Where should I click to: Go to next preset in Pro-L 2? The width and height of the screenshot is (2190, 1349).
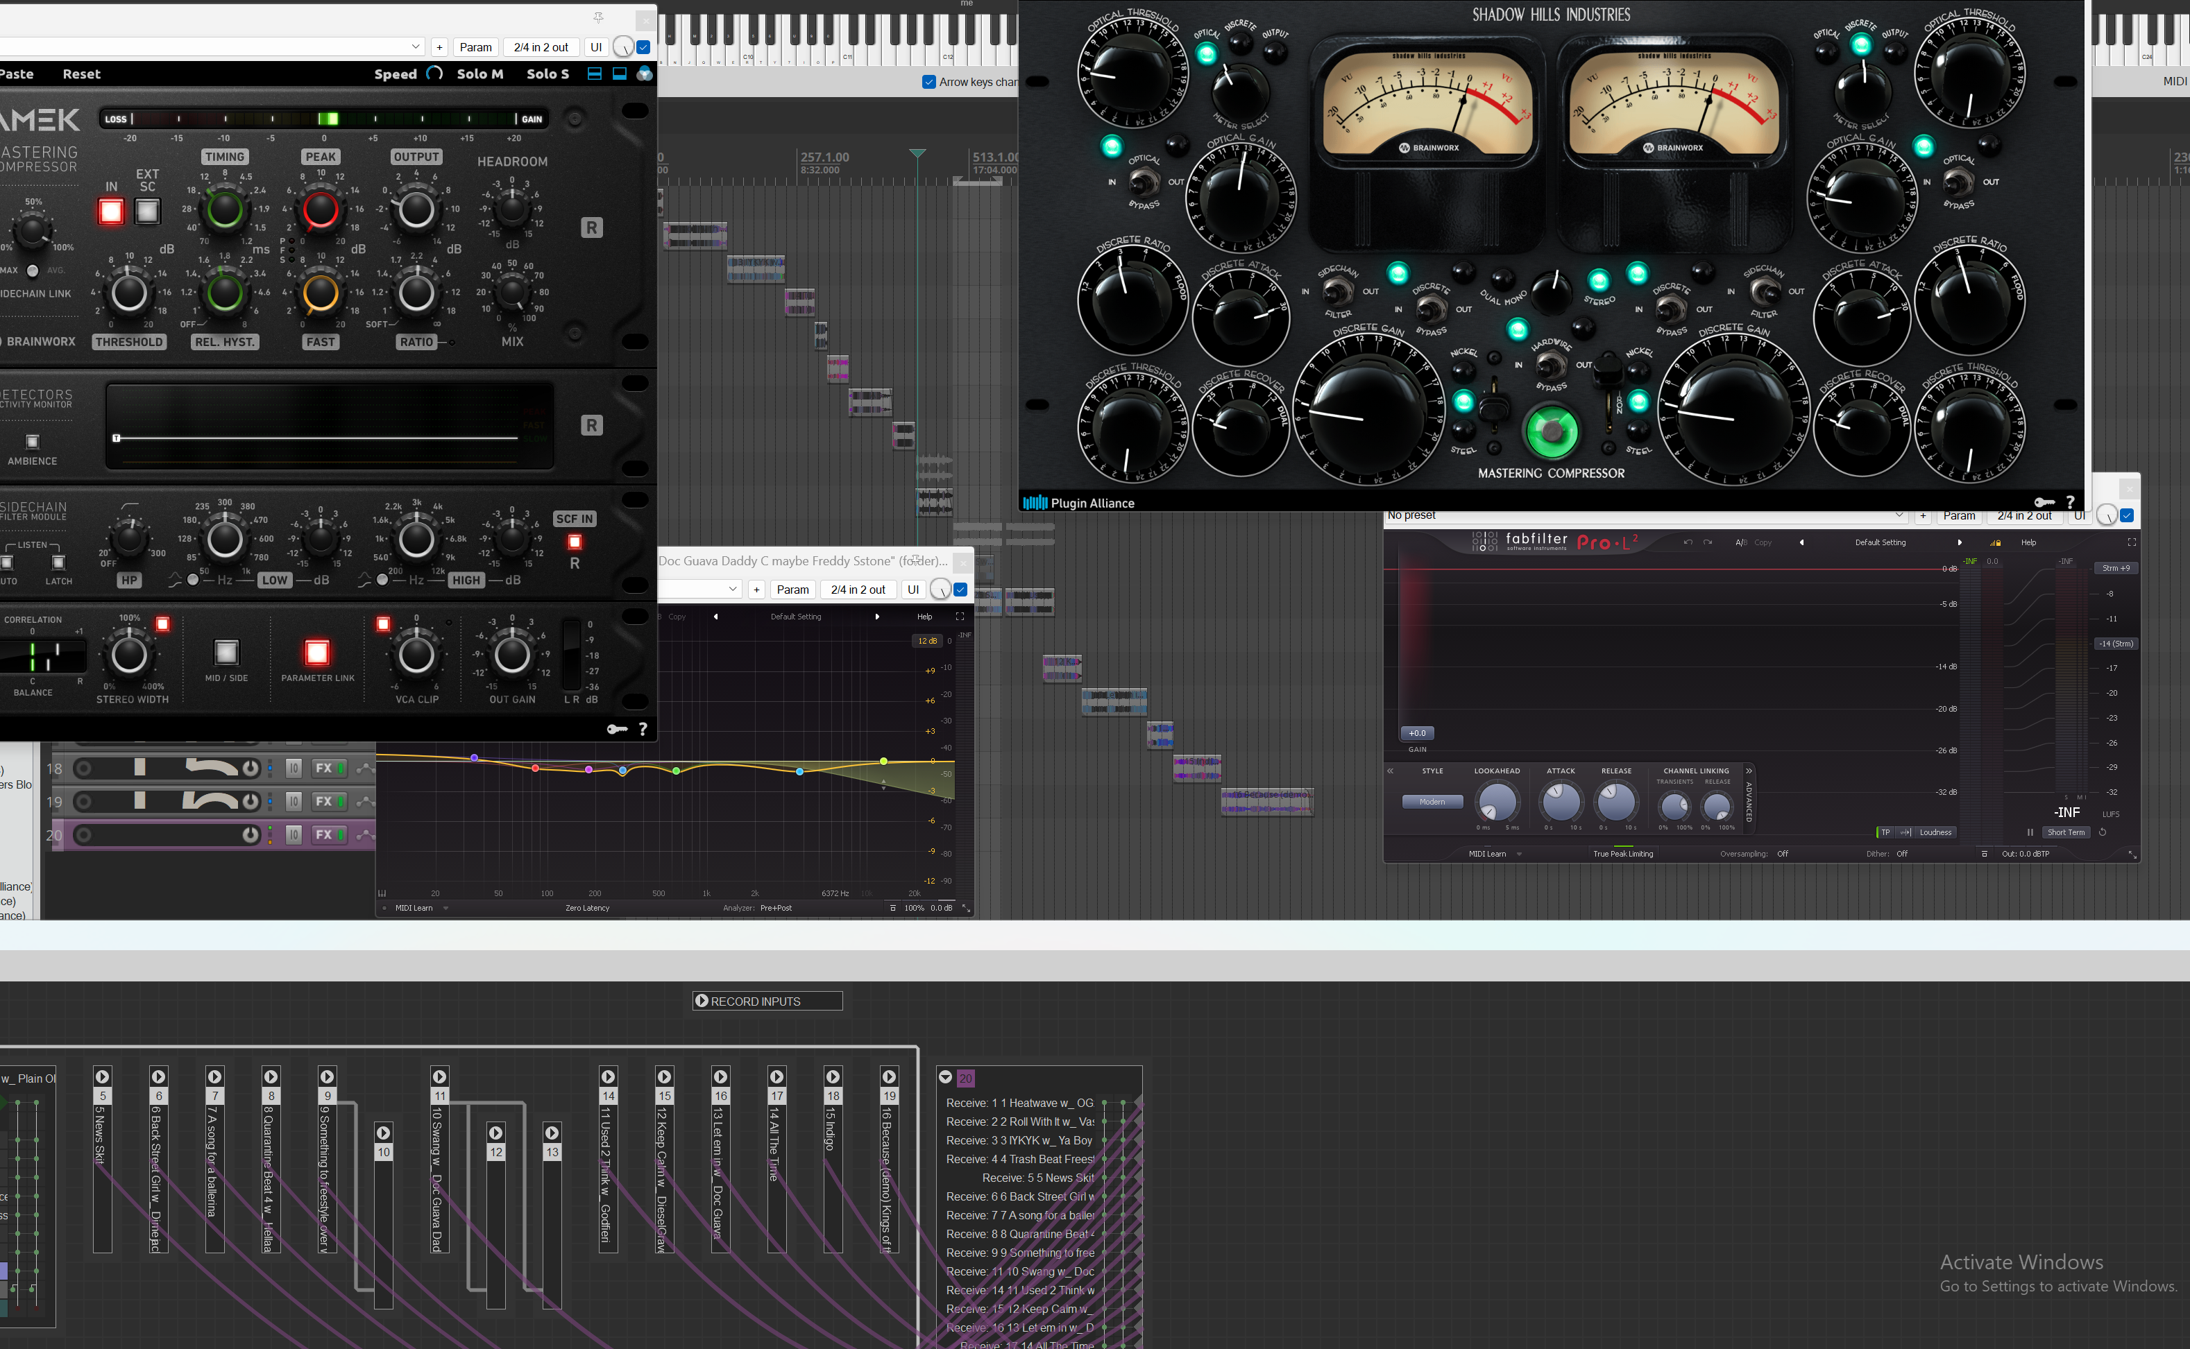(1960, 542)
